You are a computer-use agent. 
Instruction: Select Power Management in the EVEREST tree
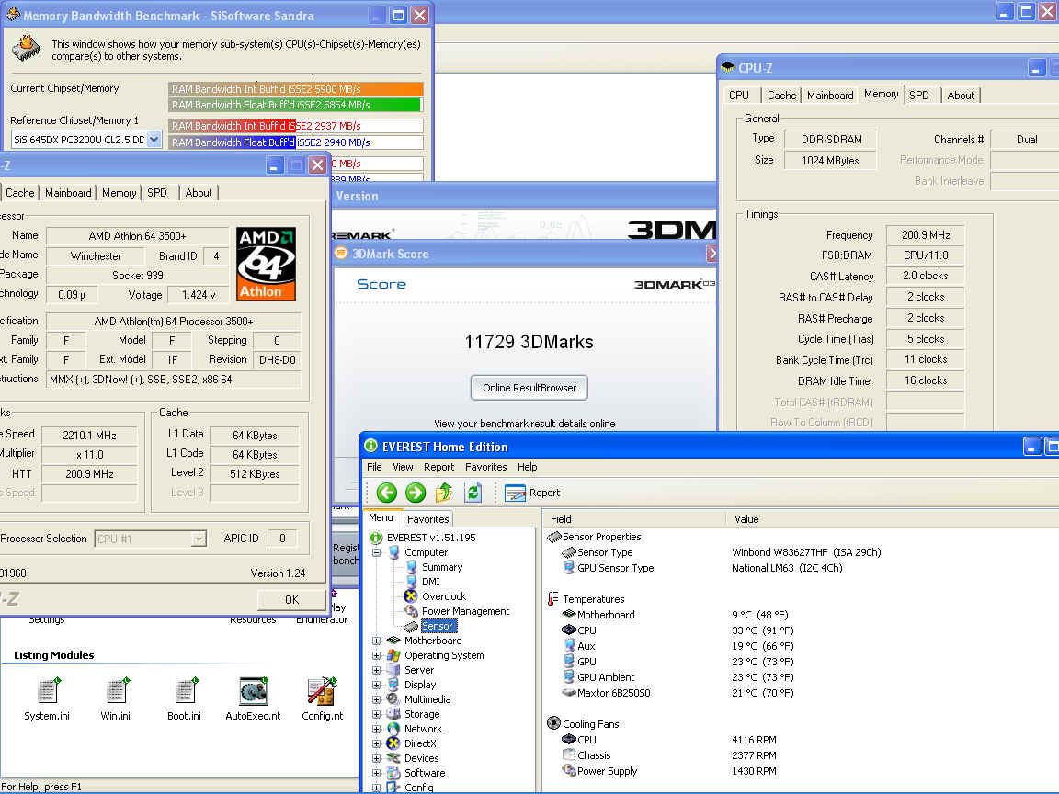(x=465, y=612)
